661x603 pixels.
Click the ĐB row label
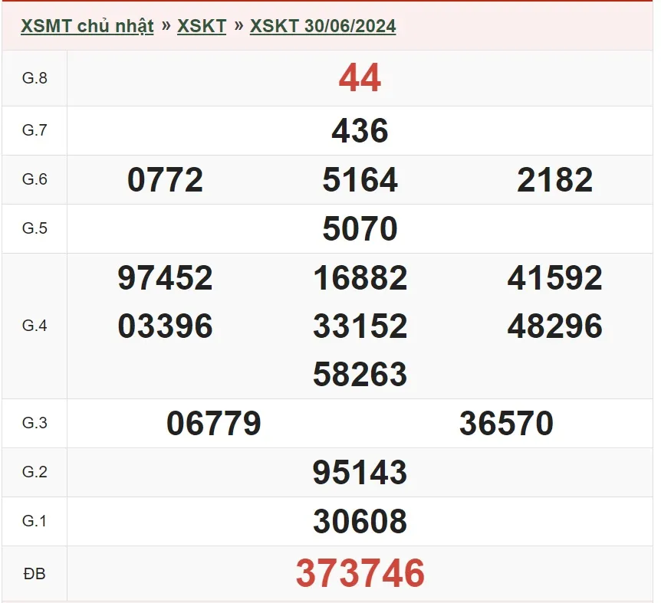[x=35, y=574]
